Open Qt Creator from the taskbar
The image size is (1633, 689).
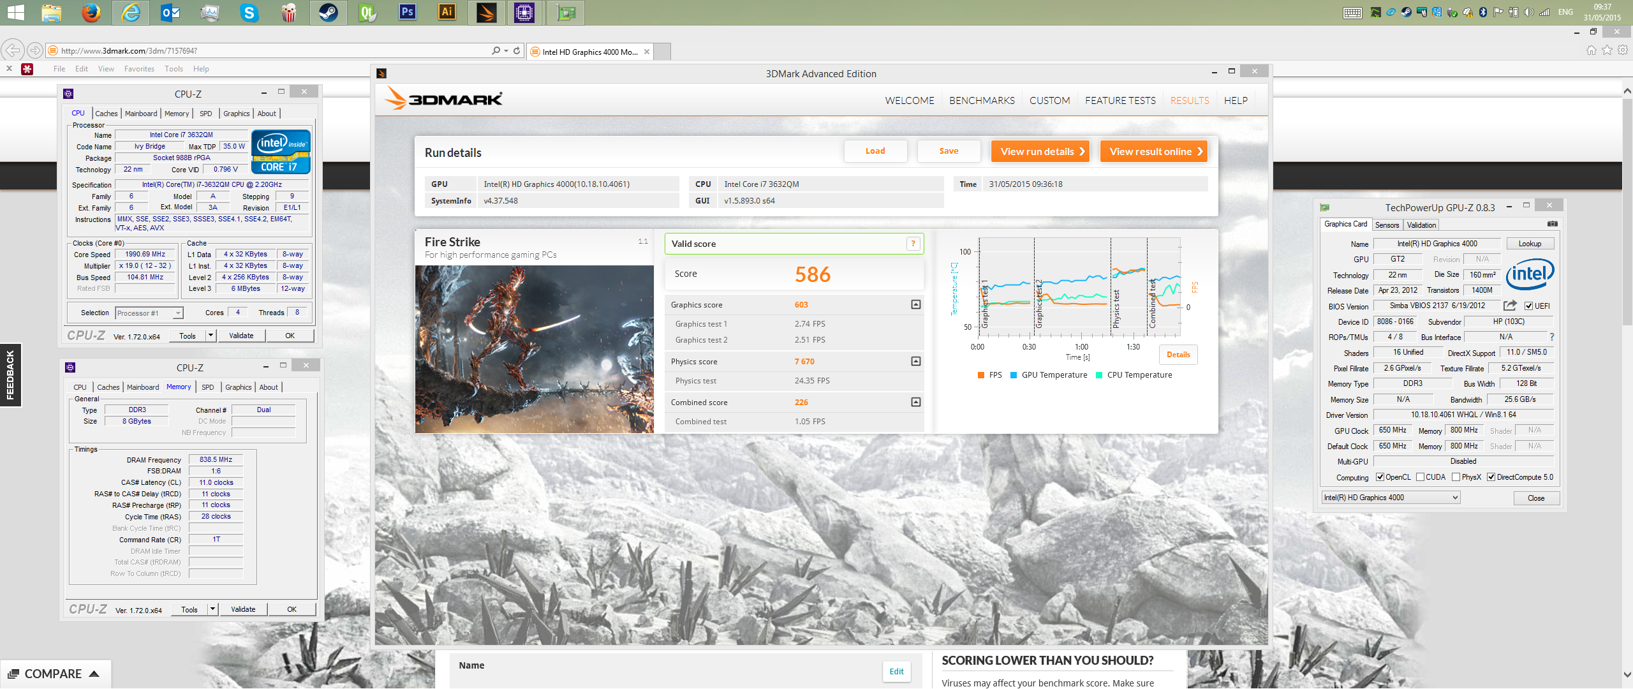[x=368, y=13]
